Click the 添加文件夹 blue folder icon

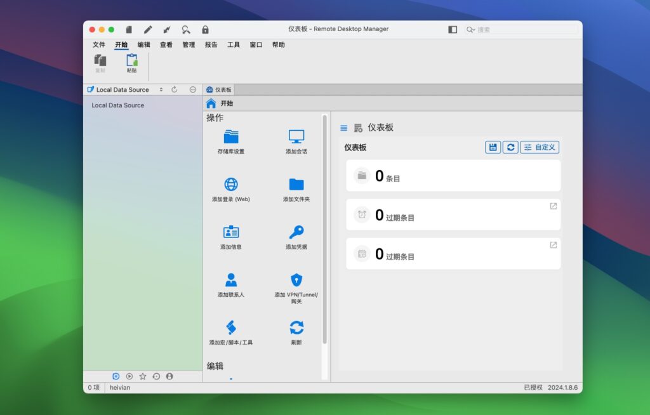[x=296, y=185]
